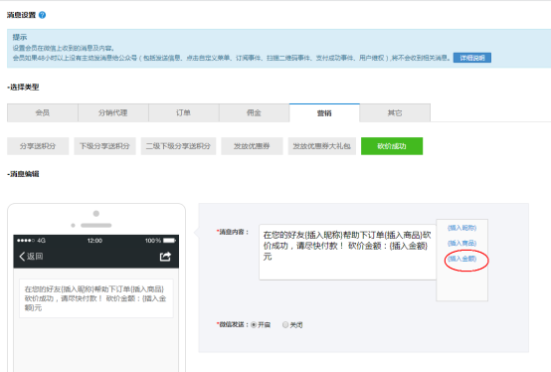Viewport: 551px width, 372px height.
Task: Tap the 返回 back arrow in phone preview
Action: coord(31,257)
